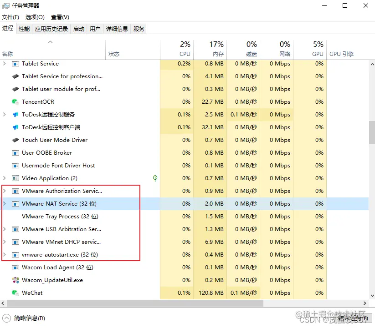The image size is (375, 328).
Task: Expand the Video Application (2) group
Action: pos(4,178)
